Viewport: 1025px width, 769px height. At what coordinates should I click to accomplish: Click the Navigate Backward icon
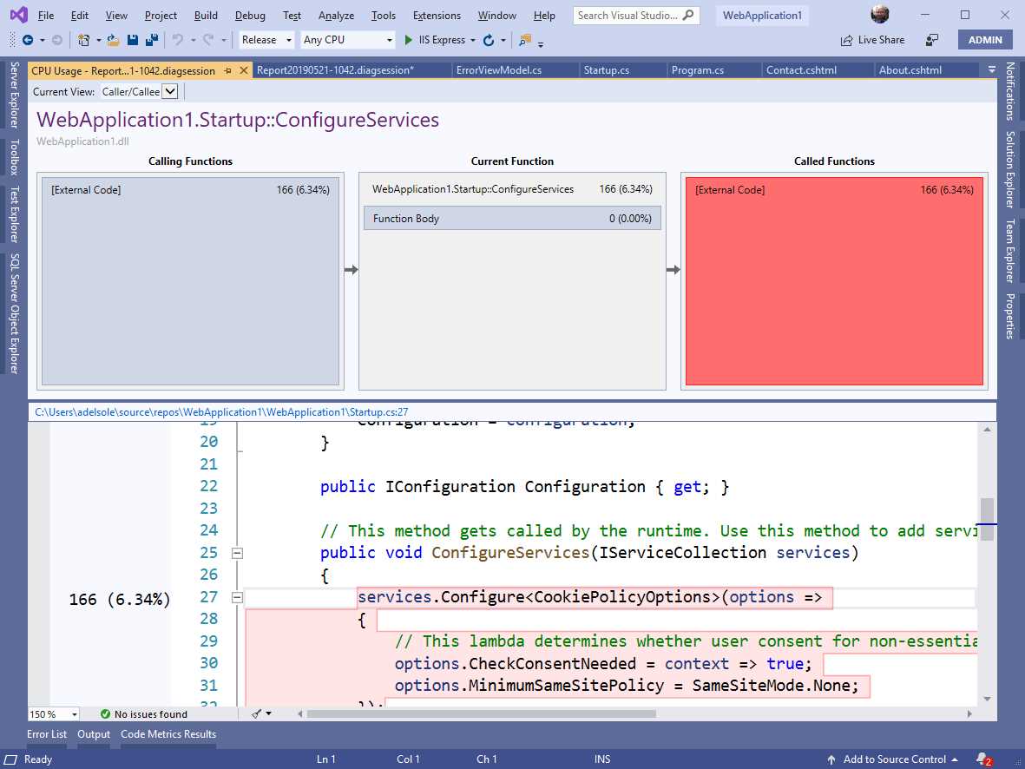(27, 39)
